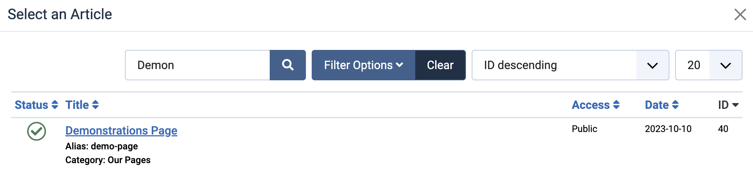Click the ID column header text

(x=723, y=105)
